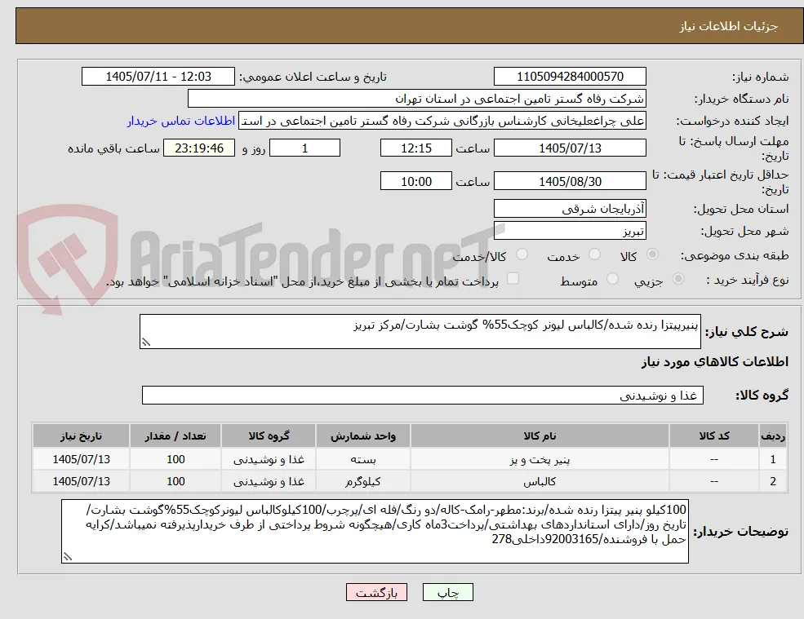Click the price validity date 1405/08/30 field
This screenshot has height=619, width=804.
[570, 181]
